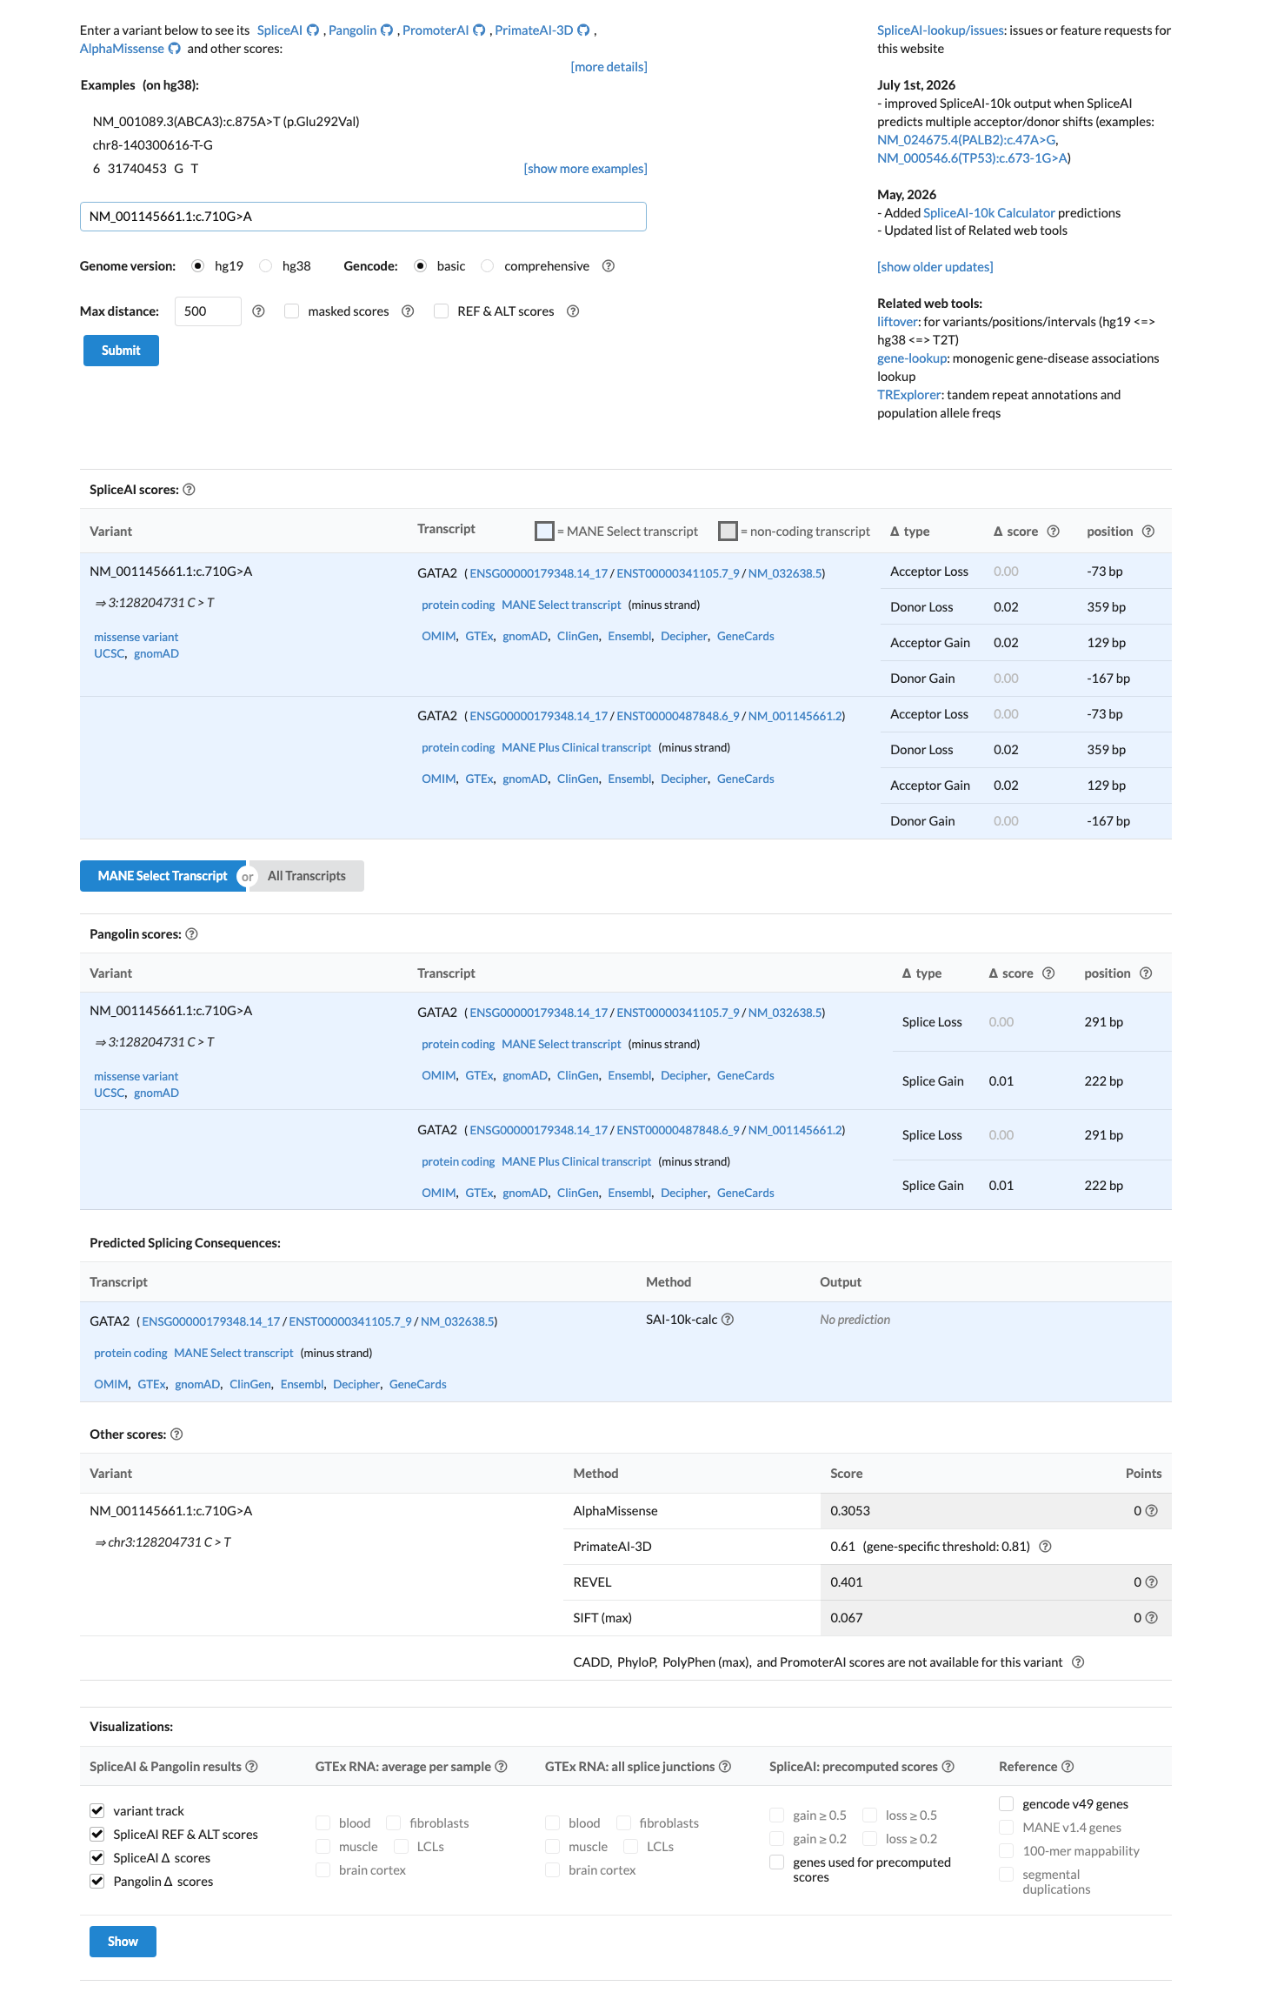
Task: Select example chr8-140300616-T-G
Action: click(153, 145)
